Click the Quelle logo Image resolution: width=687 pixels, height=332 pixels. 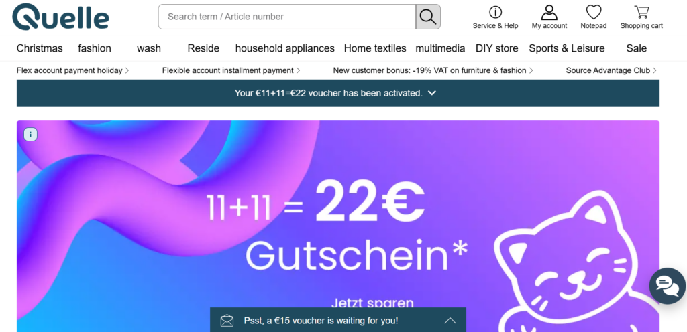60,17
